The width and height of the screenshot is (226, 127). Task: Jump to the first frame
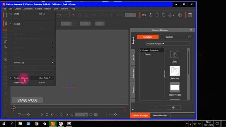pos(52,114)
